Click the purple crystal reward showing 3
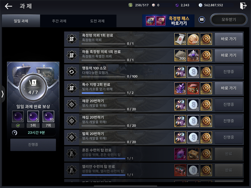 point(180,88)
